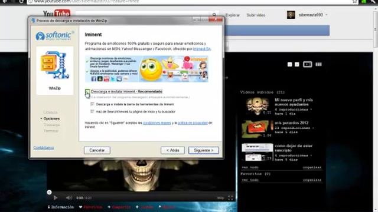Click the Contáctanos link
The width and height of the screenshot is (378, 212).
44,148
